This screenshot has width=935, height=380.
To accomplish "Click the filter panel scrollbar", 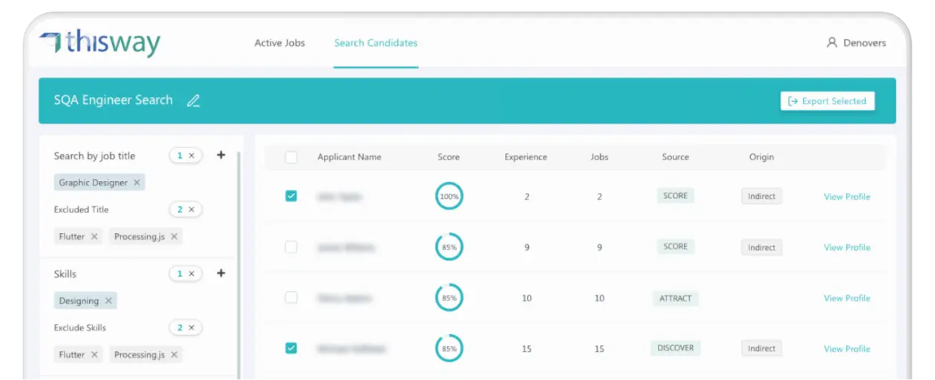I will (x=239, y=263).
